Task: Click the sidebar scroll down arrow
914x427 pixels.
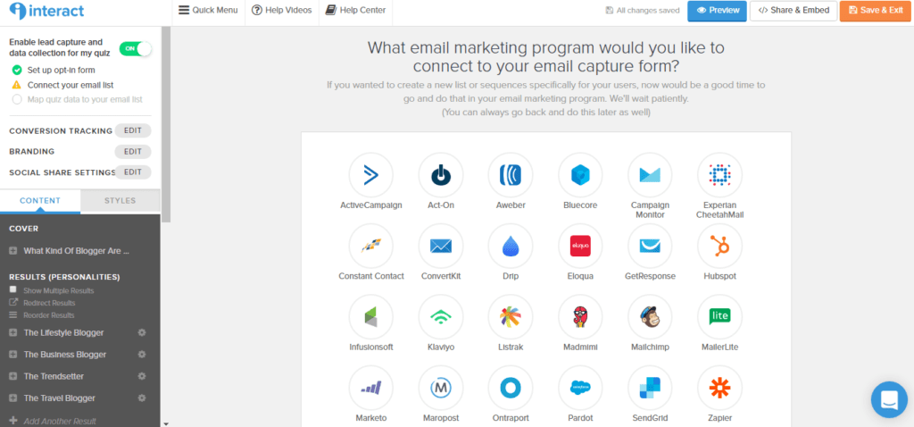Action: (x=166, y=423)
